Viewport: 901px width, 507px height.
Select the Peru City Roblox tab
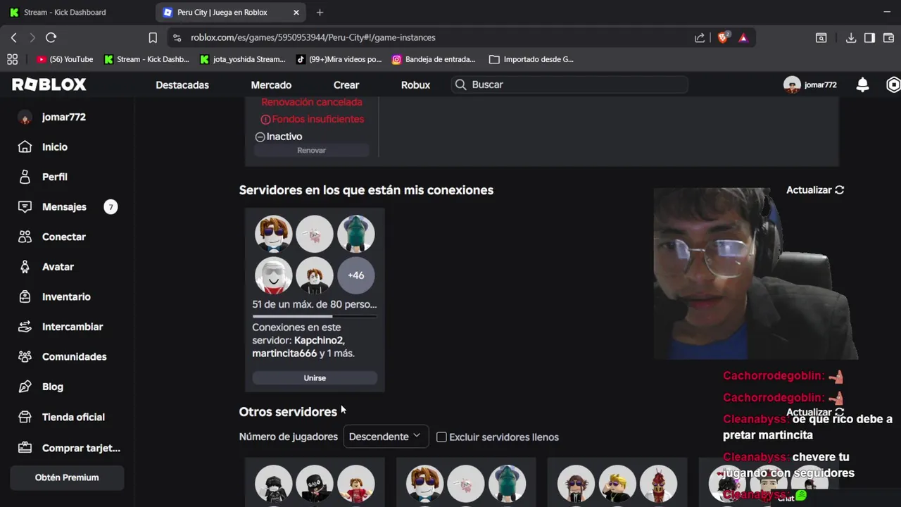[224, 12]
